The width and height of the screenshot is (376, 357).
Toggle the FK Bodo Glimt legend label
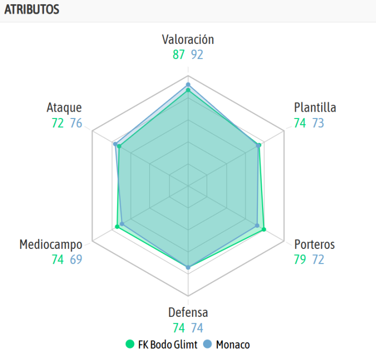167,344
